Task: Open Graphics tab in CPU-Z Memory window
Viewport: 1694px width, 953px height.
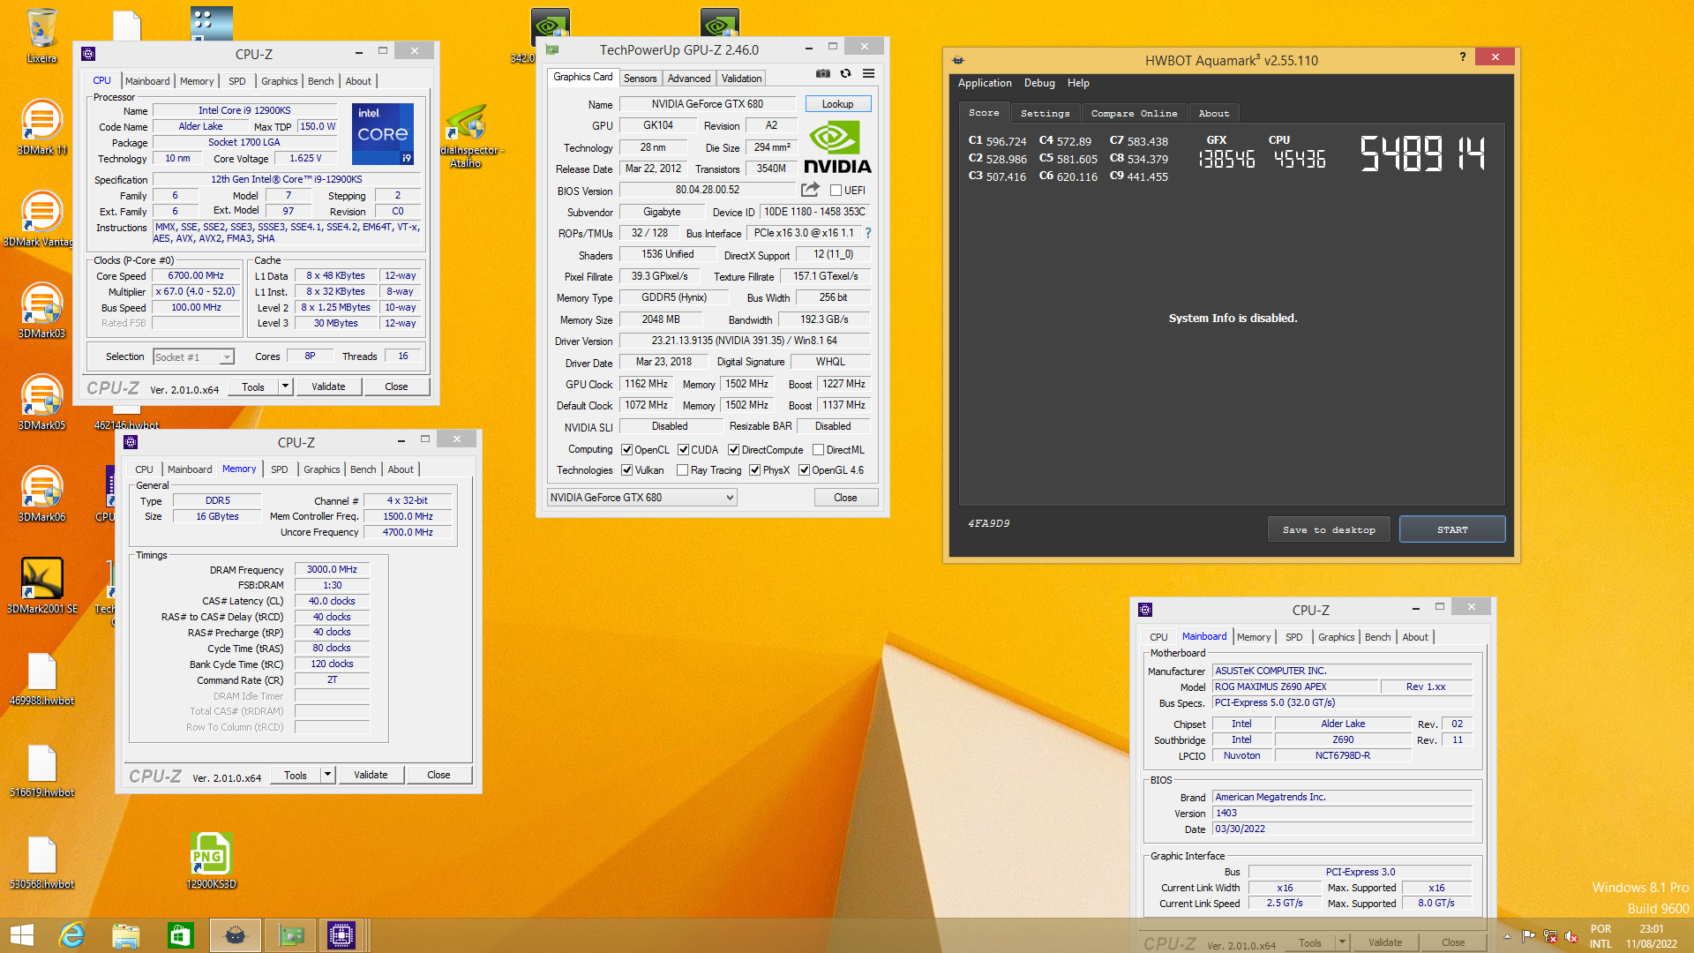Action: pyautogui.click(x=322, y=469)
